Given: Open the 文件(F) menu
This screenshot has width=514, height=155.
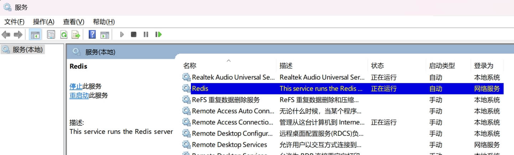Looking at the screenshot, I should (x=14, y=22).
